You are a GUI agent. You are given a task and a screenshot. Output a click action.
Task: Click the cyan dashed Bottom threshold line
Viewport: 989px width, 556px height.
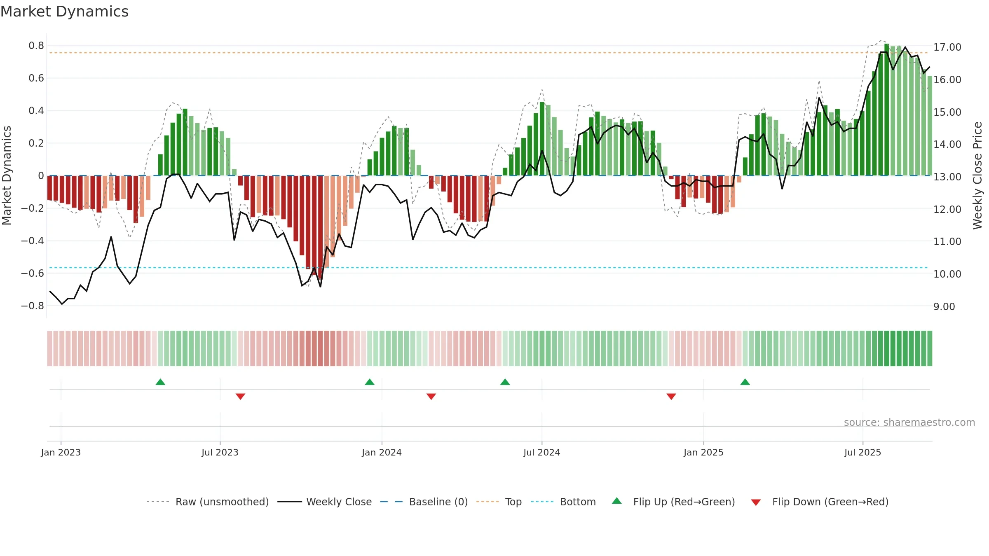[x=489, y=268]
